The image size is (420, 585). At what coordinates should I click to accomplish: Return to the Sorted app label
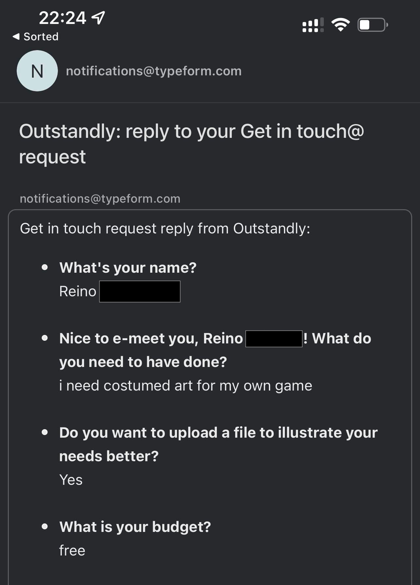[x=41, y=37]
